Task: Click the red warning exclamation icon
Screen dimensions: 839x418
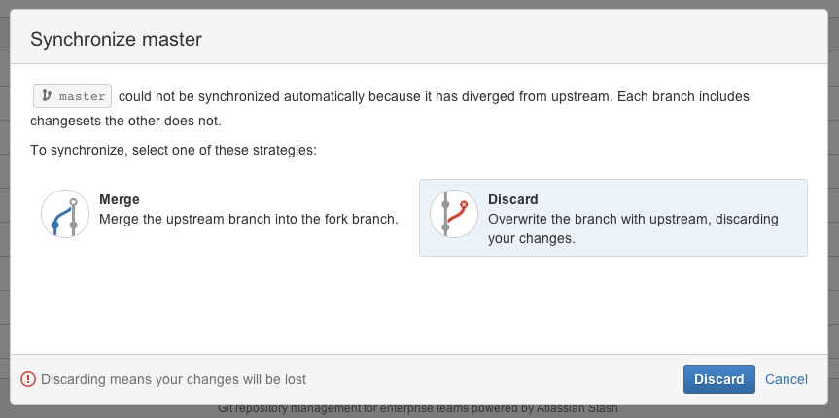Action: (x=28, y=379)
